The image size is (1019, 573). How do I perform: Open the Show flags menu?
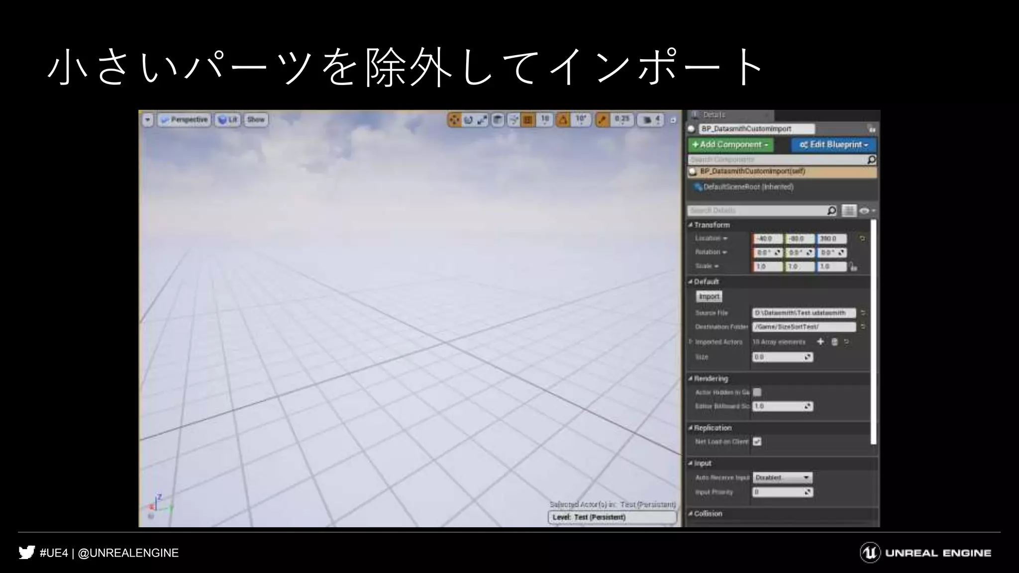pos(256,120)
